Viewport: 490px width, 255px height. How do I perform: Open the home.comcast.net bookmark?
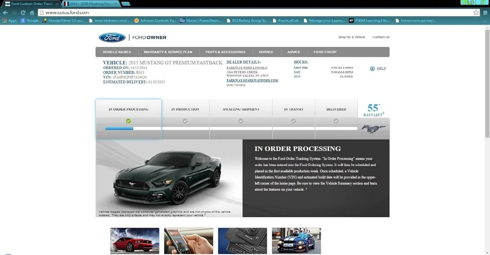click(x=415, y=21)
